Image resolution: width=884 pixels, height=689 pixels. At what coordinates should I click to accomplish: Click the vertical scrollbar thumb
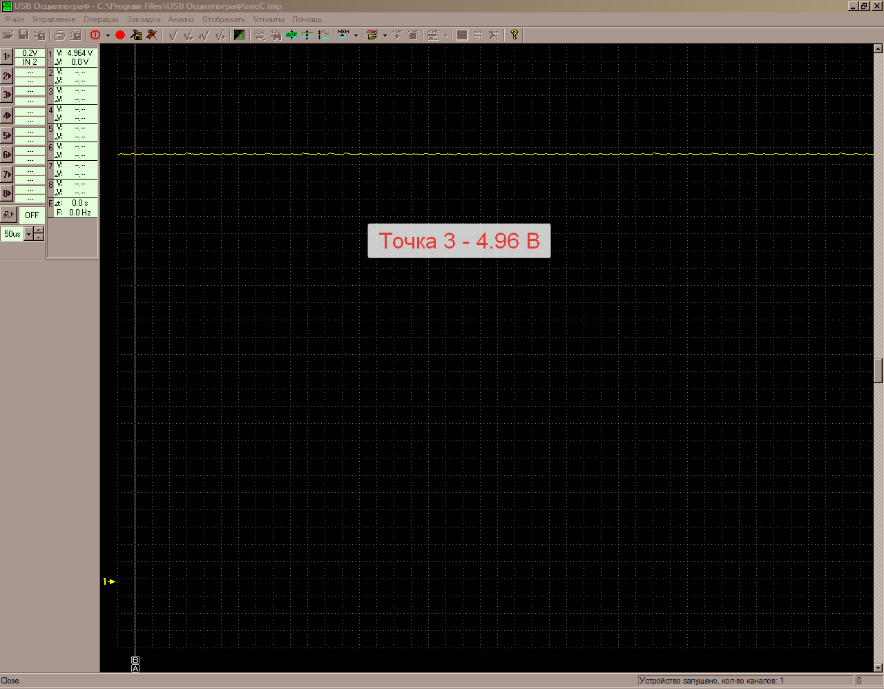pyautogui.click(x=878, y=371)
